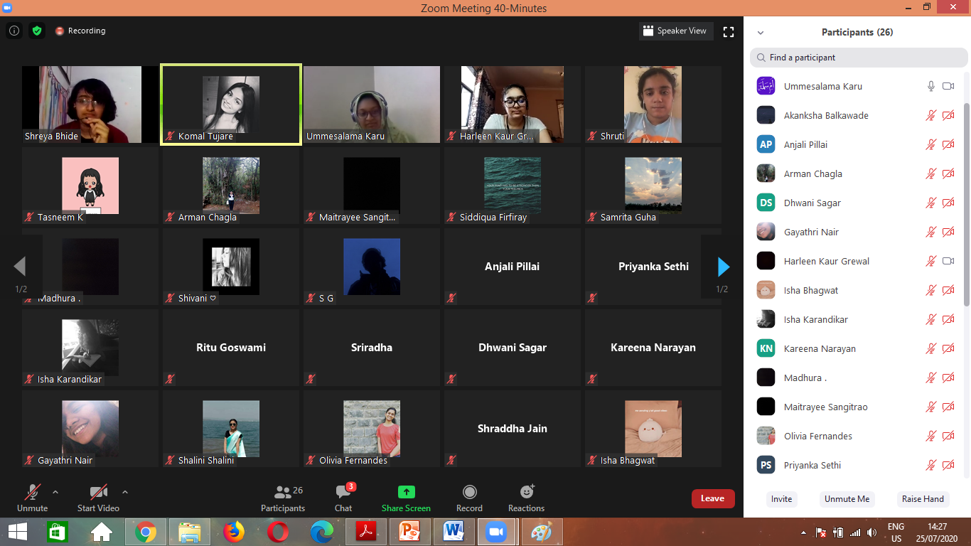Viewport: 971px width, 546px height.
Task: Collapse the Participants panel chevron
Action: click(760, 32)
